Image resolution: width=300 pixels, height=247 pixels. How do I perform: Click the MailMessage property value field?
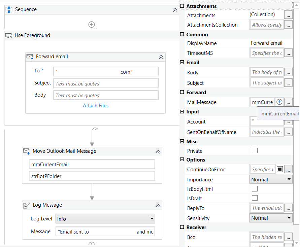point(262,102)
